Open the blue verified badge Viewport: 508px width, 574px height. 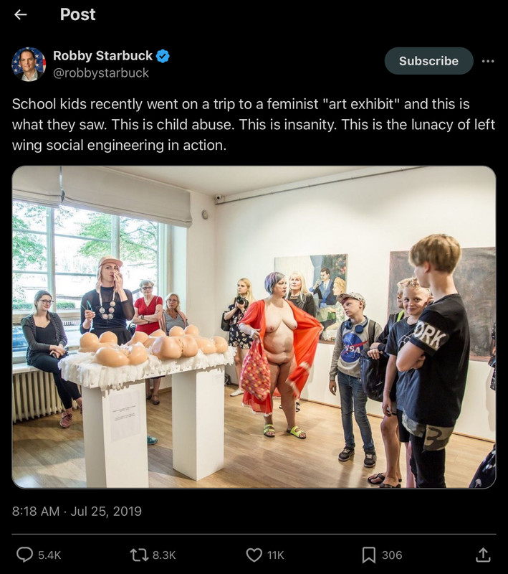tap(163, 56)
